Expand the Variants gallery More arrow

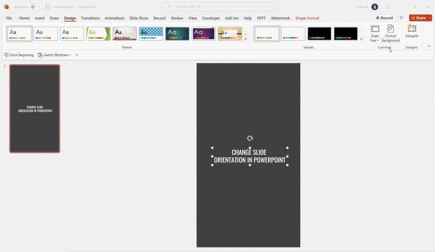pyautogui.click(x=361, y=39)
